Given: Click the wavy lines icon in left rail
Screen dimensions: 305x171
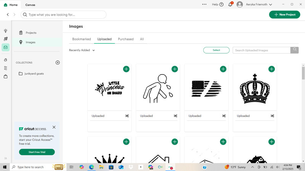Looking at the screenshot, I should (5, 68).
